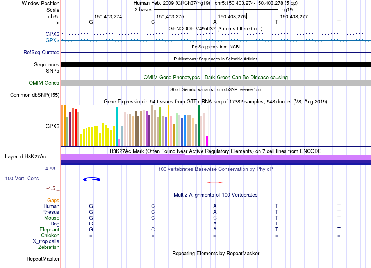The image size is (371, 268).
Task: Select the Rhesus species label
Action: (51, 212)
